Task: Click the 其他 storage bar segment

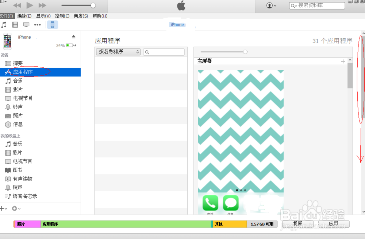Action: pyautogui.click(x=230, y=224)
